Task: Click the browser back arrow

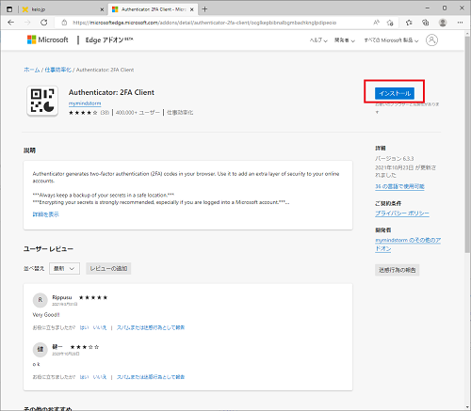Action: click(11, 23)
